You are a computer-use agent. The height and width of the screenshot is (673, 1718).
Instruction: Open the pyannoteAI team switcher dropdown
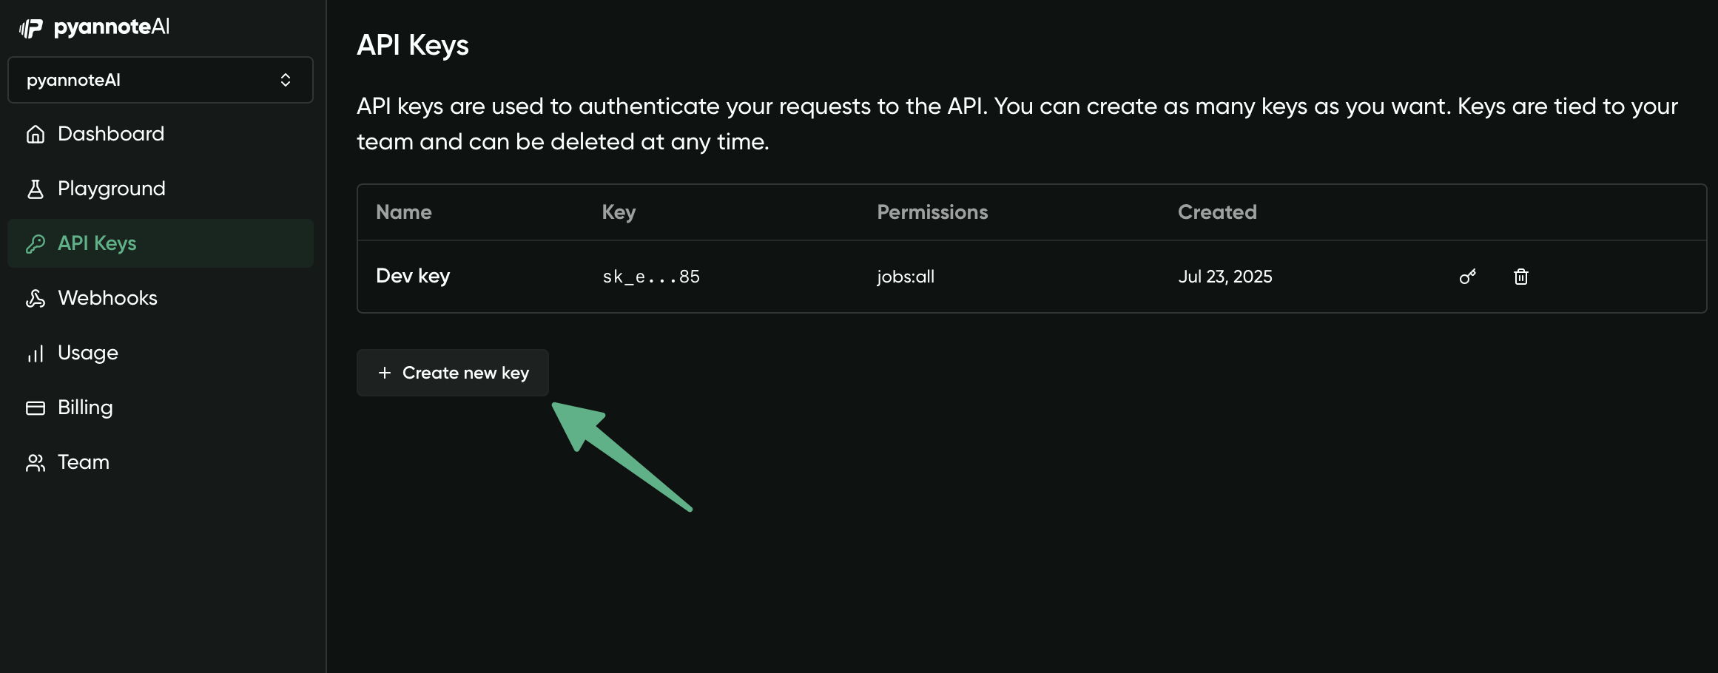pos(160,80)
